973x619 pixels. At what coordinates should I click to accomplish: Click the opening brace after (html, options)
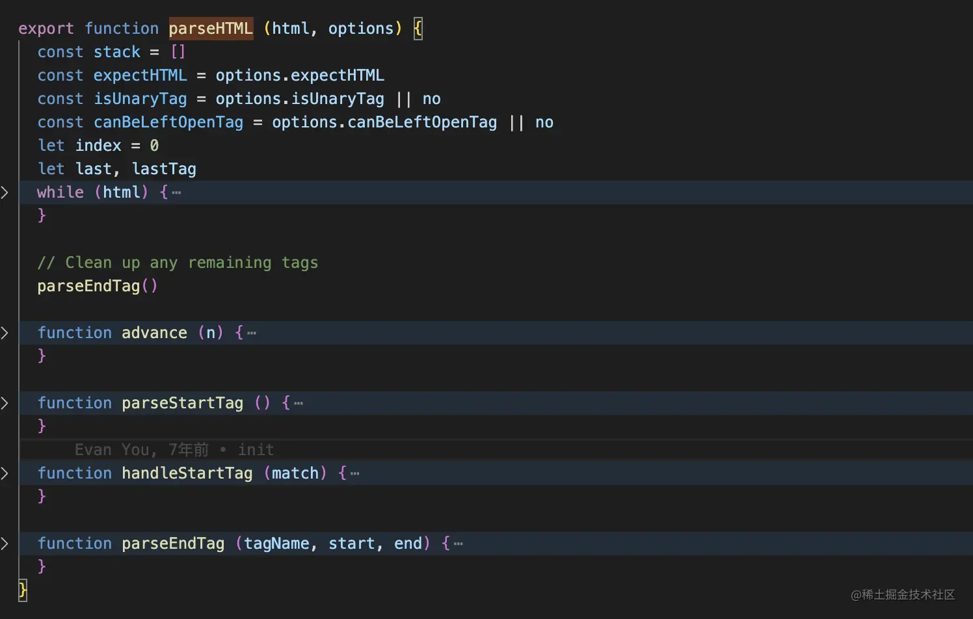[418, 29]
